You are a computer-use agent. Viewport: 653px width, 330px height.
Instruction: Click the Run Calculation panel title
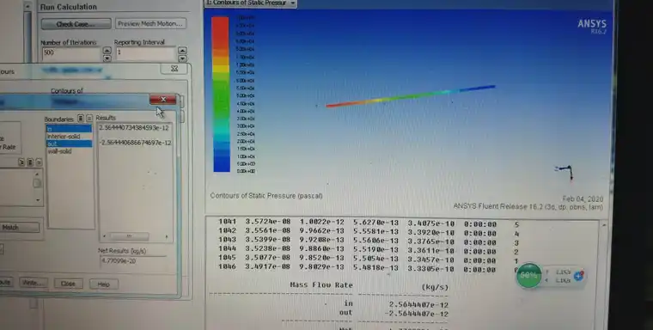point(68,7)
